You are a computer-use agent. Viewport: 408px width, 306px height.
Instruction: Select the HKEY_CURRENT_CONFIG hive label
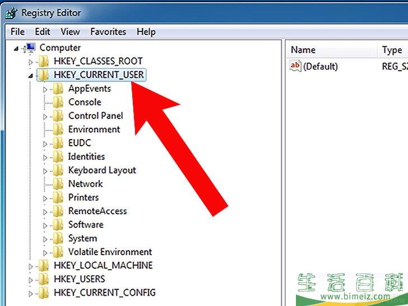(104, 293)
